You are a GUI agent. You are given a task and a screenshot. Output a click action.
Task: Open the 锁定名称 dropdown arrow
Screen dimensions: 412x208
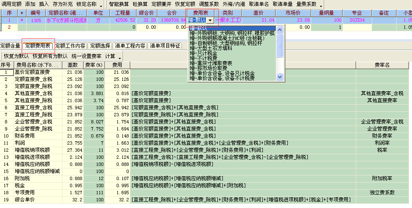[100, 4]
